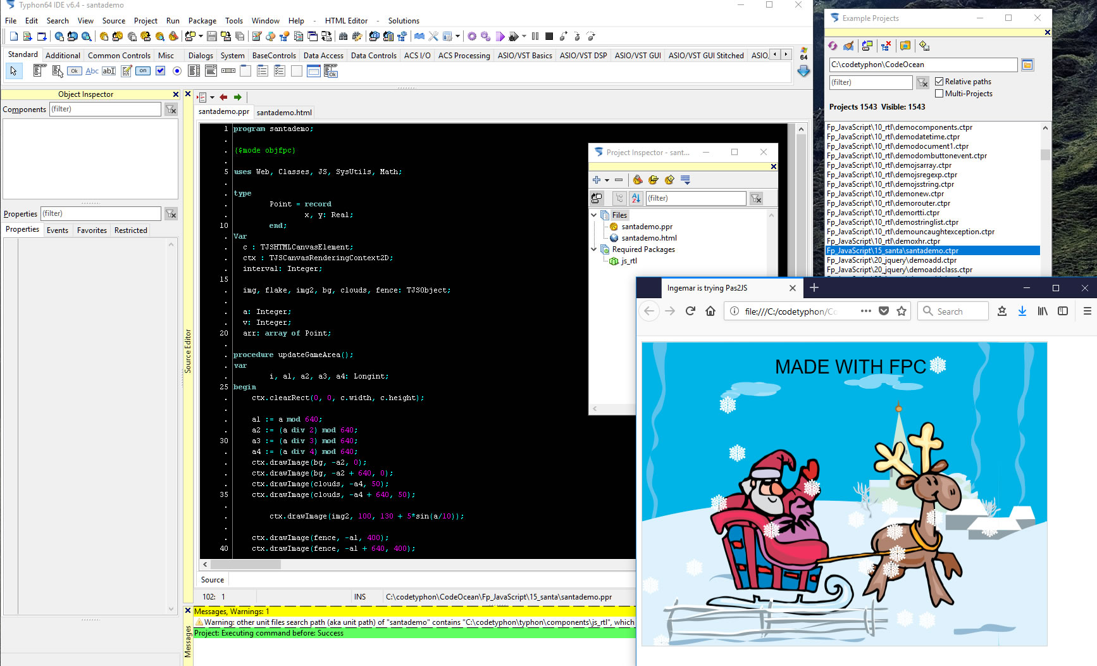Click the plus Add icon in Project Inspector
This screenshot has height=666, width=1097.
click(x=596, y=180)
